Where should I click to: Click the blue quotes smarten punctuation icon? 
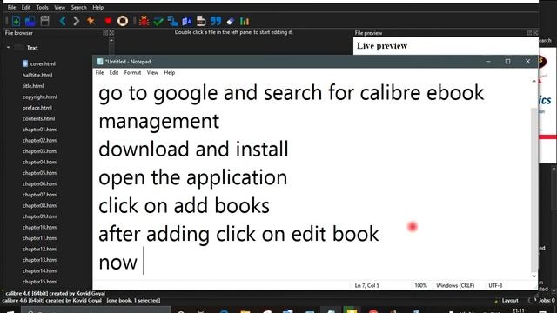click(216, 21)
